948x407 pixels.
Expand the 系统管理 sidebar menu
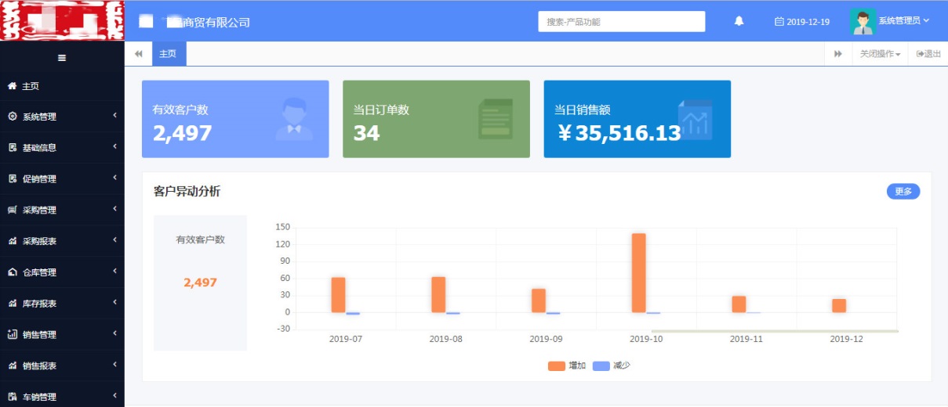62,117
